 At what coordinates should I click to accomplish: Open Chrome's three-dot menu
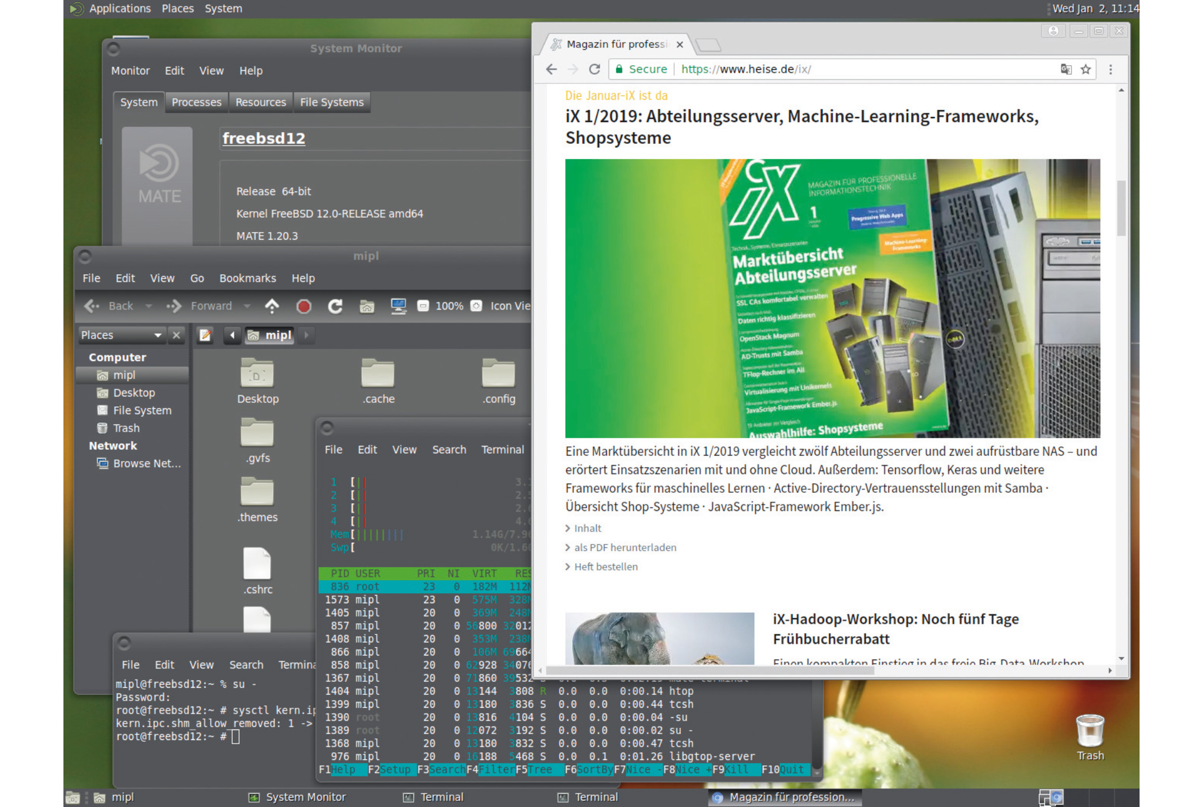(x=1110, y=69)
